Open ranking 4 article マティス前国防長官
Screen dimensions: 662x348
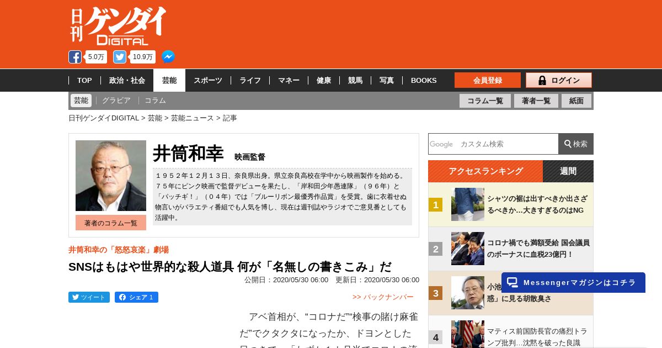pos(537,337)
